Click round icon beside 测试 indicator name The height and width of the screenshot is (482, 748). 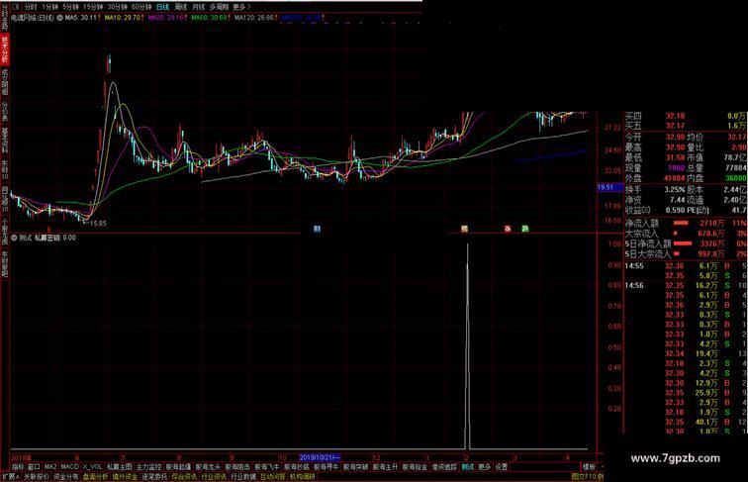tap(14, 238)
